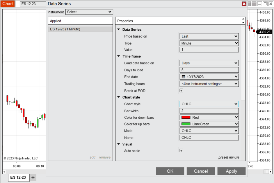The height and width of the screenshot is (183, 274).
Task: Click the preset minute link
Action: pyautogui.click(x=229, y=157)
